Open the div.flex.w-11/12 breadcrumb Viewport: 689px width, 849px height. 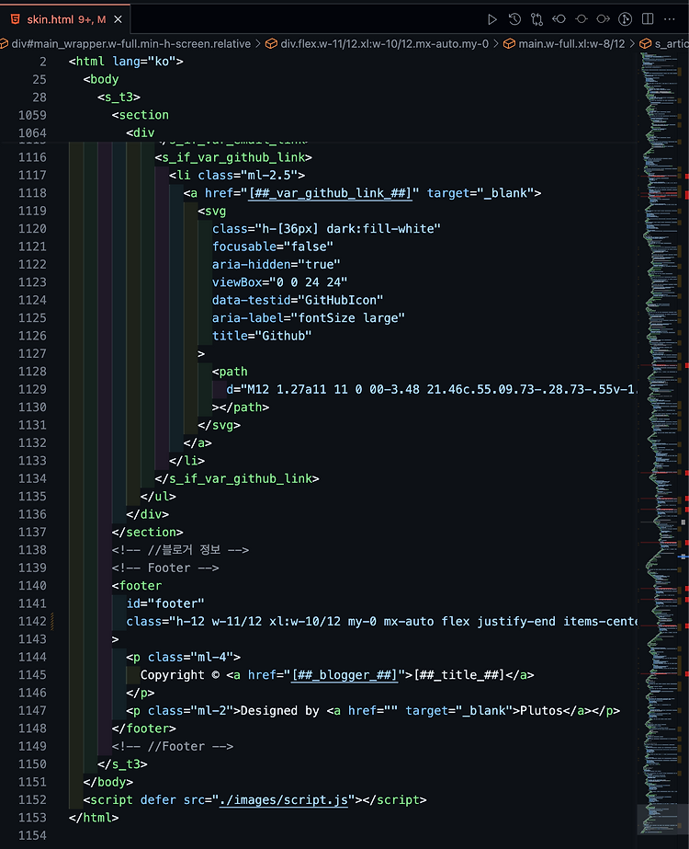(x=385, y=44)
